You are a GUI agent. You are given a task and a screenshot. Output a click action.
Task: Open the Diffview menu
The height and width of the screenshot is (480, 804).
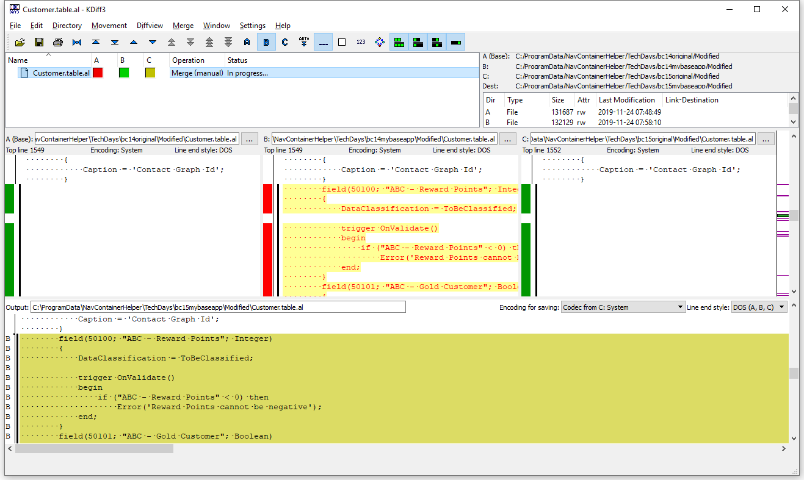pos(150,26)
